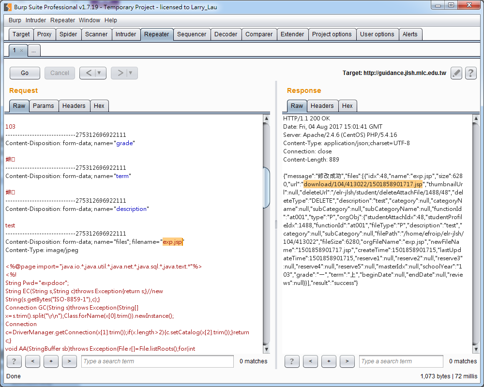484x387 pixels.
Task: Open the forward history dropdown arrow
Action: (x=131, y=73)
